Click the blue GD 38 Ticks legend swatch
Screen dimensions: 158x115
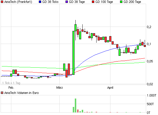40,2
